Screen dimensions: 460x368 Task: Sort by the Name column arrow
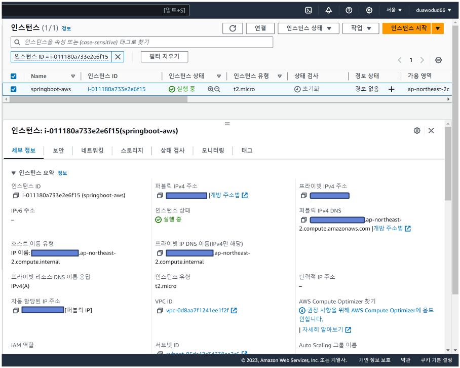coord(73,77)
